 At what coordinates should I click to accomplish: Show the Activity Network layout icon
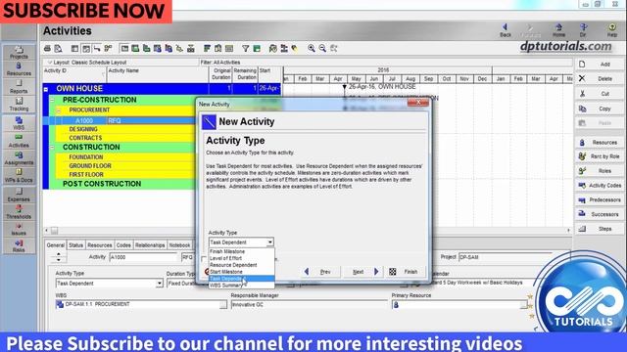click(108, 49)
